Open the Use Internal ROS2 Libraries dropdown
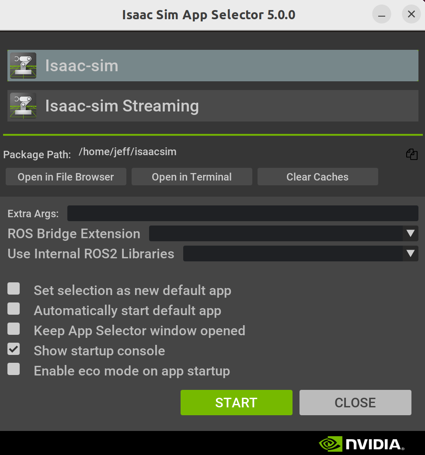Image resolution: width=425 pixels, height=455 pixels. point(301,254)
